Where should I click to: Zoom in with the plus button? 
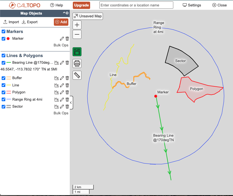(x=77, y=25)
